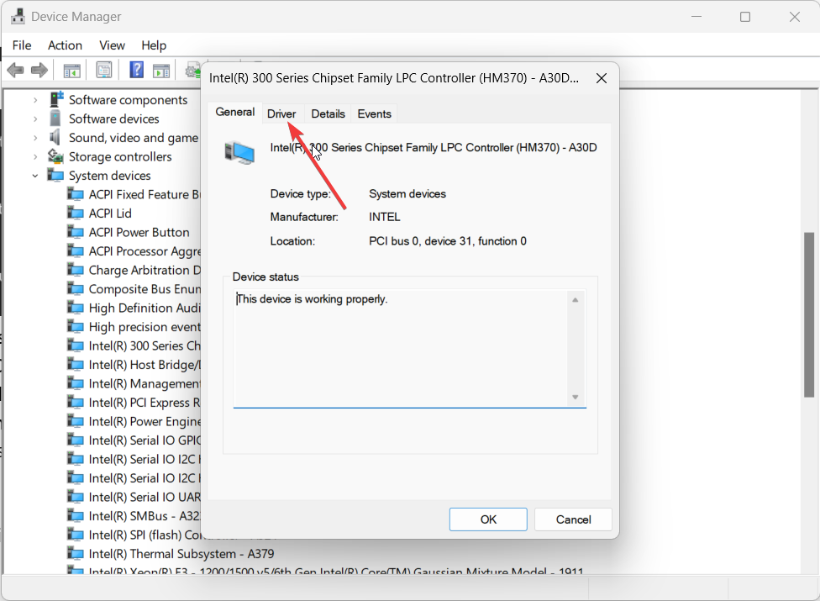This screenshot has height=601, width=820.
Task: Expand the Software components node
Action: [35, 100]
